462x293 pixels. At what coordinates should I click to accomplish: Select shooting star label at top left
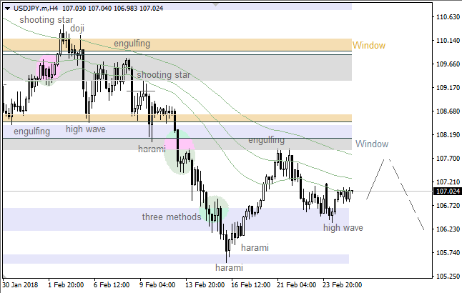point(46,19)
